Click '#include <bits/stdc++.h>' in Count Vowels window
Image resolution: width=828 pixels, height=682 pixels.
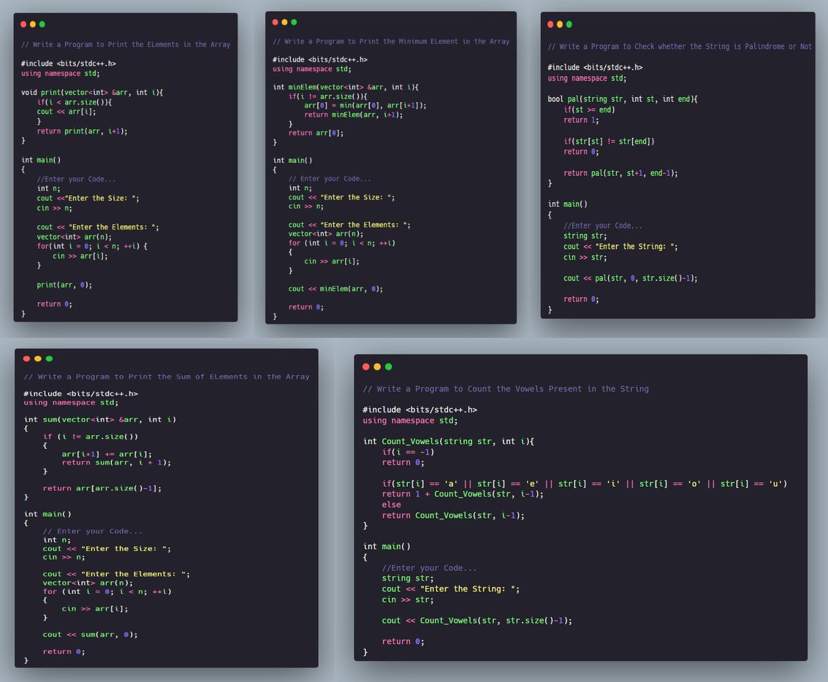tap(420, 410)
